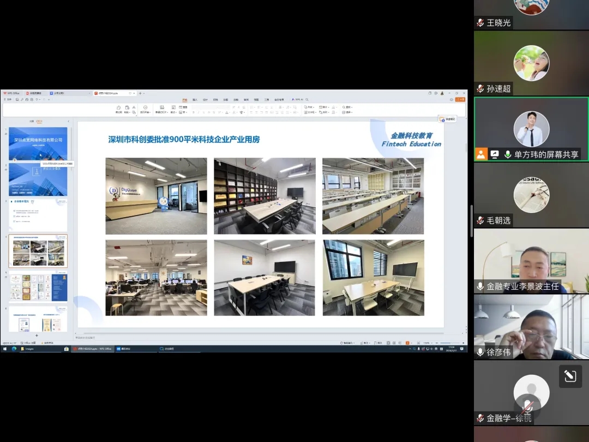Tap the floating rotate-screen button beside the video tiles
589x442 pixels.
[x=570, y=377]
